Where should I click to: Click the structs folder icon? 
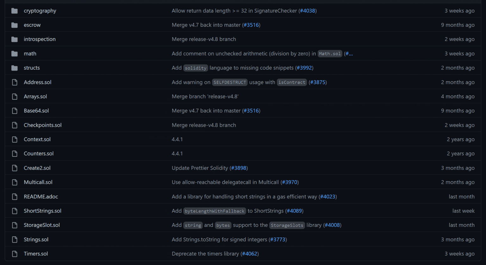[x=14, y=68]
